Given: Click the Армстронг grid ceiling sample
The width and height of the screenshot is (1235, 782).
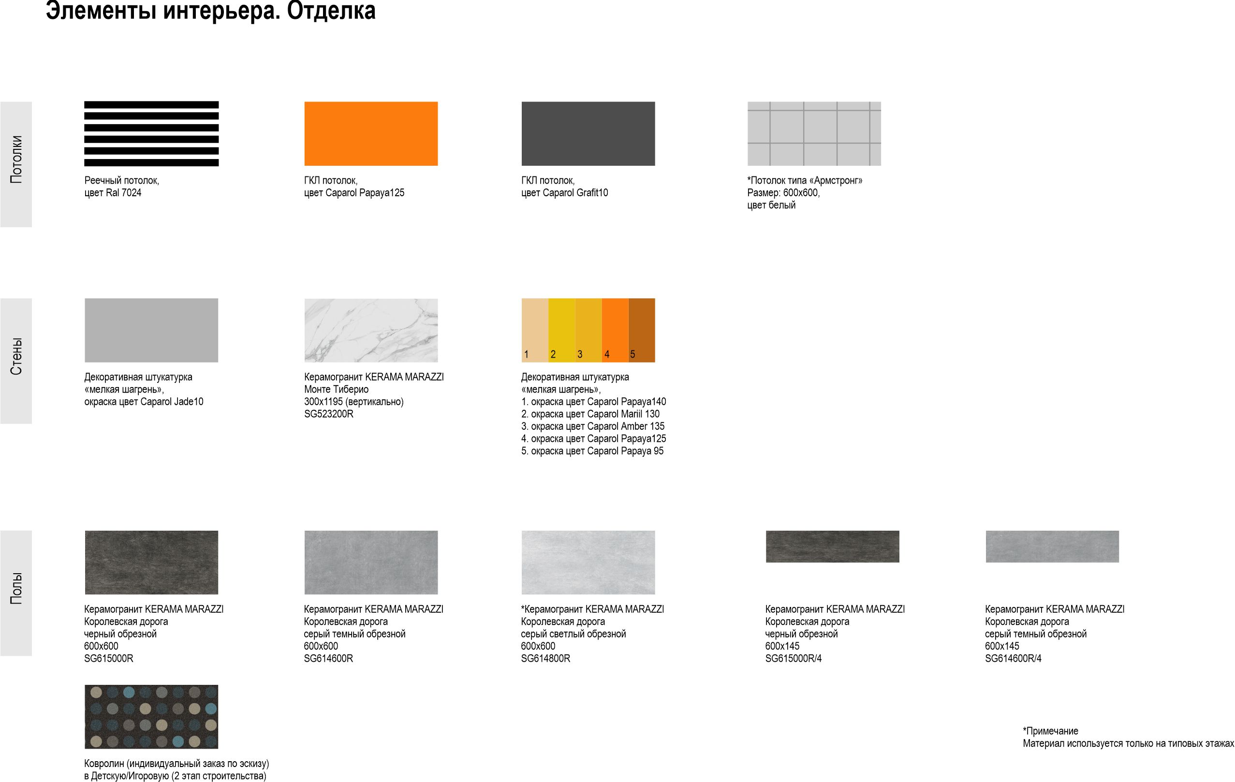Looking at the screenshot, I should tap(814, 134).
